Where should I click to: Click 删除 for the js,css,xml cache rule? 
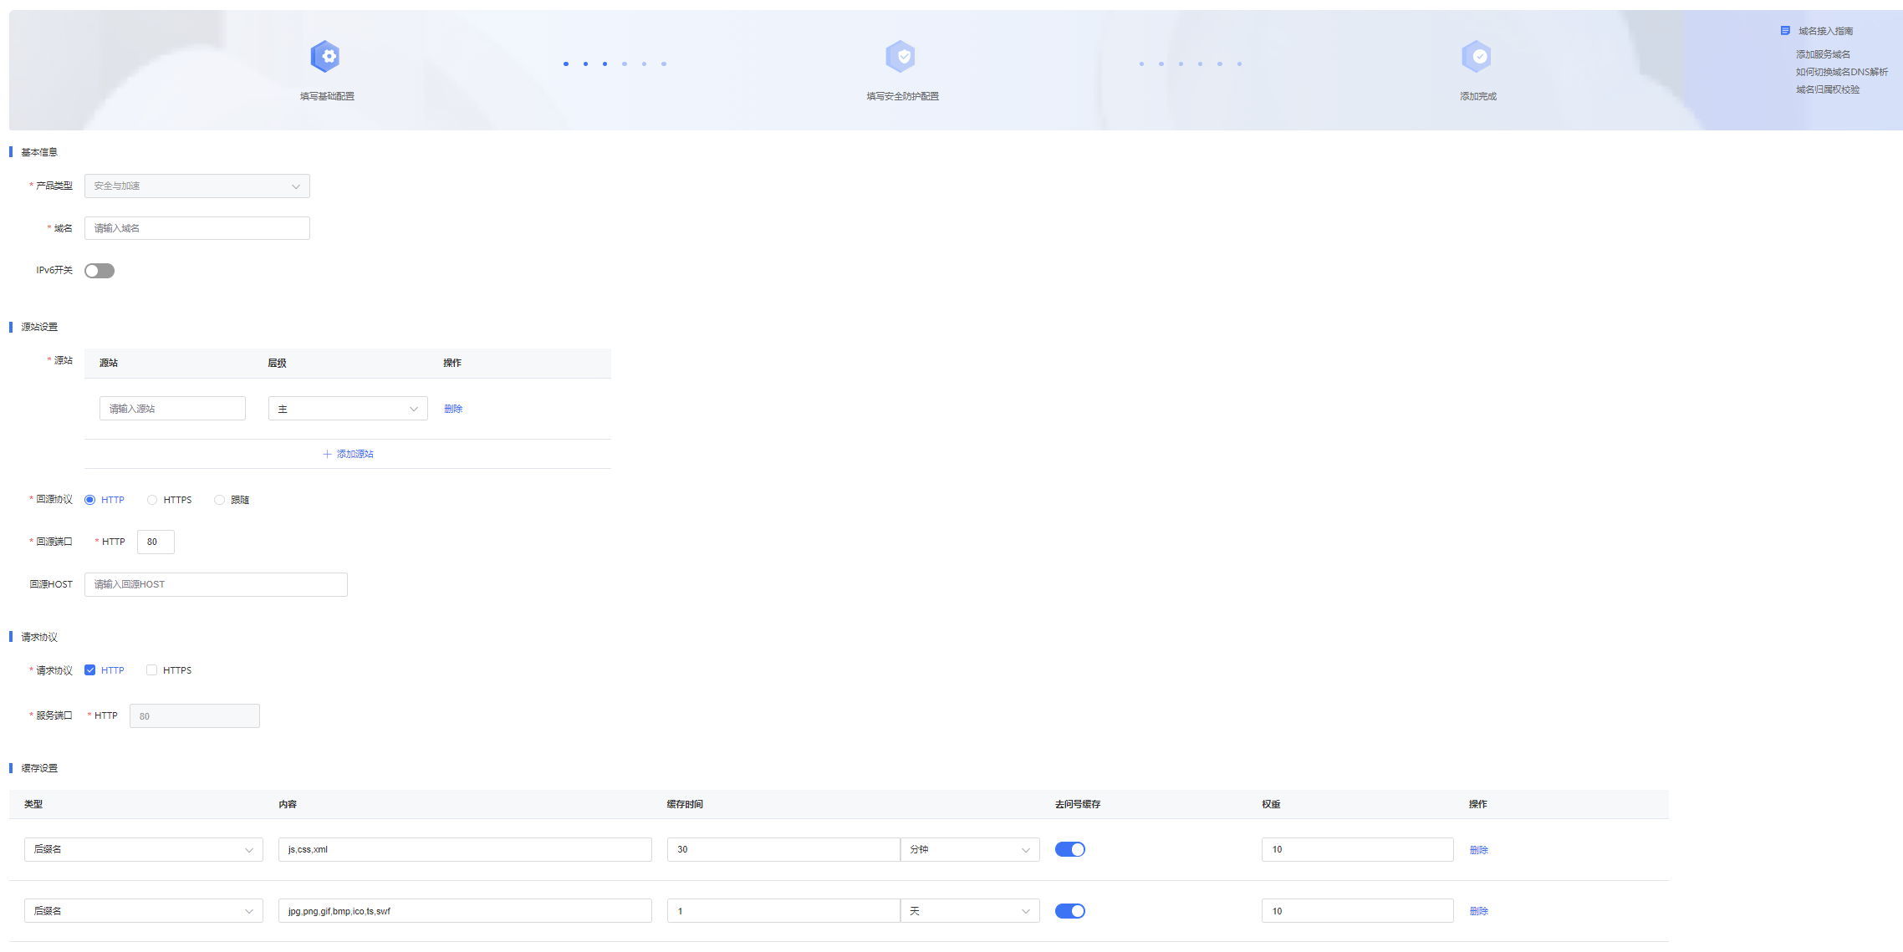point(1478,850)
